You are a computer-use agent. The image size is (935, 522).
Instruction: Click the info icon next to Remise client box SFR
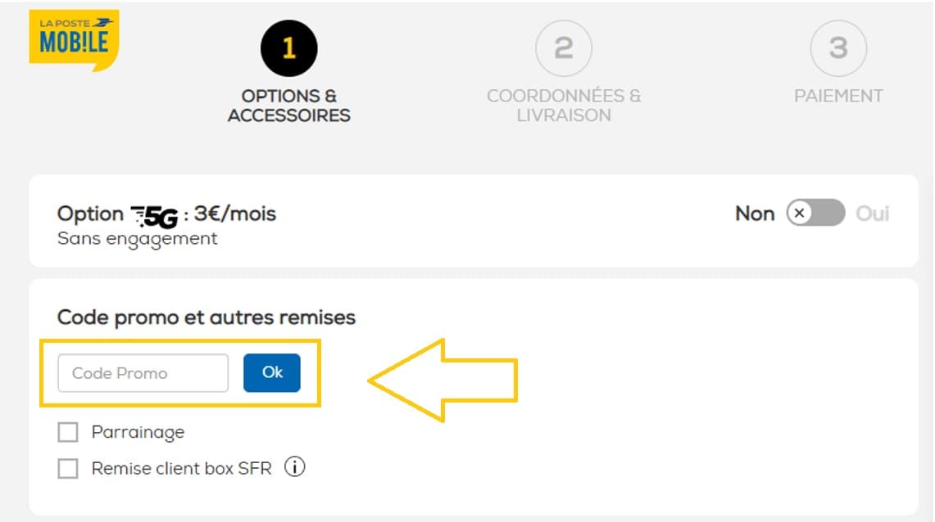(297, 467)
